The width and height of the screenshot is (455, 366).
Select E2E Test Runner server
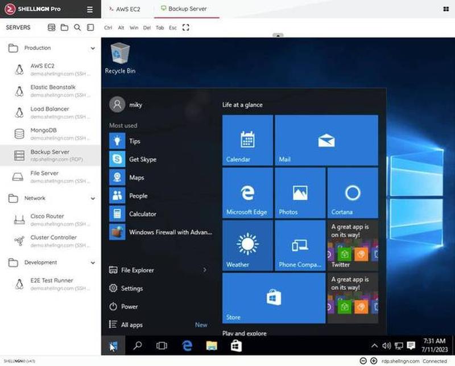point(50,284)
